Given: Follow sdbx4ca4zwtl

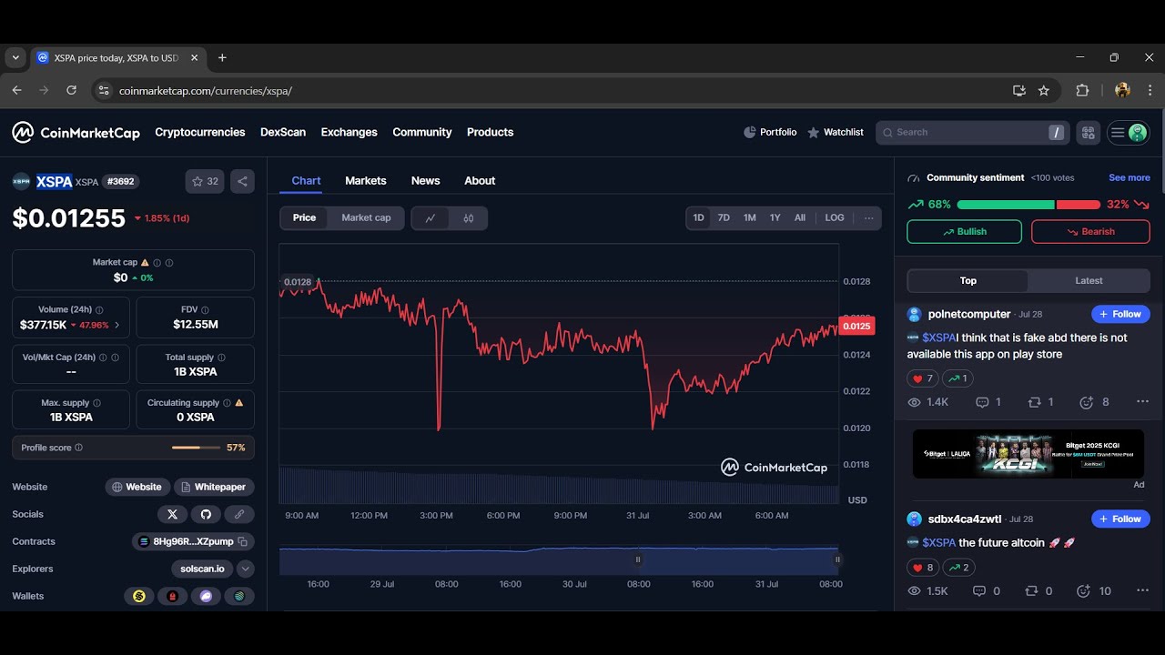Looking at the screenshot, I should (1120, 519).
